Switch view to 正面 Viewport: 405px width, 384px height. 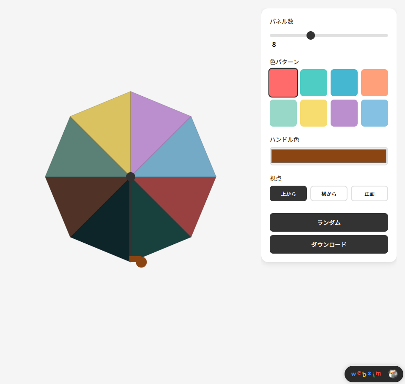pyautogui.click(x=369, y=193)
